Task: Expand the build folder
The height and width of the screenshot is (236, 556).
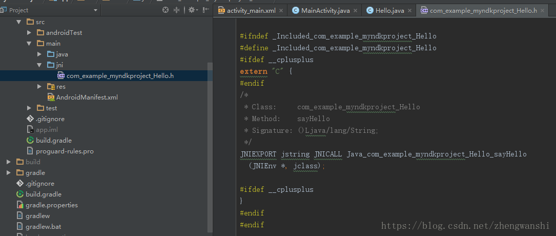Action: coord(9,162)
